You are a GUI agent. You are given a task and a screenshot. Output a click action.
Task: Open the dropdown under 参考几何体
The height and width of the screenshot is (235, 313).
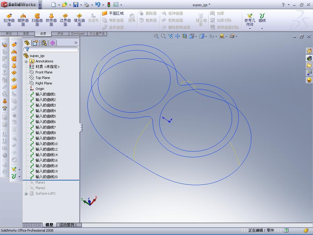click(x=250, y=29)
